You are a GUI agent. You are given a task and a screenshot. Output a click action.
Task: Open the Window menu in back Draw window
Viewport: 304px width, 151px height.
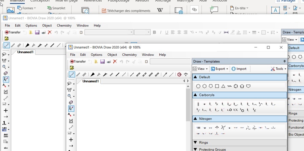click(83, 25)
